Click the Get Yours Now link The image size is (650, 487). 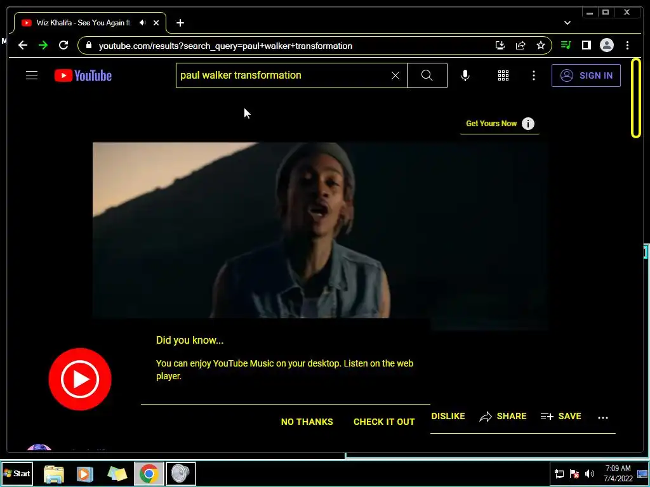[x=491, y=124]
